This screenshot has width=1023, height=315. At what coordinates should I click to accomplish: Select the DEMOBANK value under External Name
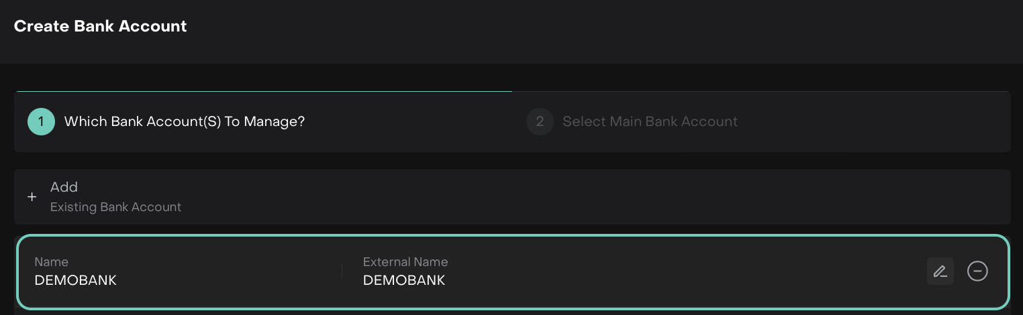coord(404,280)
